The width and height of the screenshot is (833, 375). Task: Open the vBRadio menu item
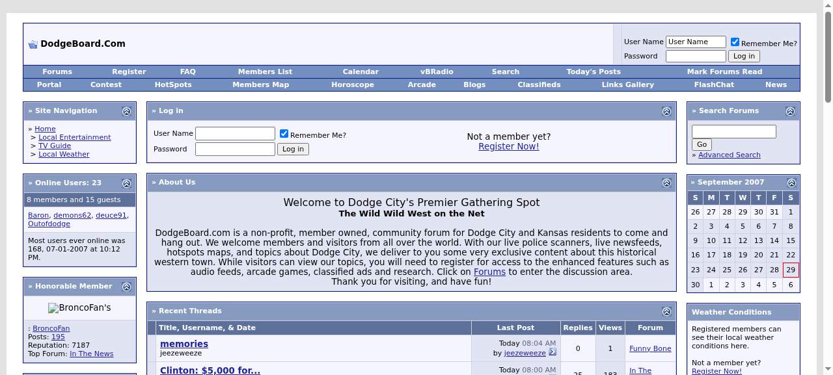pos(437,71)
